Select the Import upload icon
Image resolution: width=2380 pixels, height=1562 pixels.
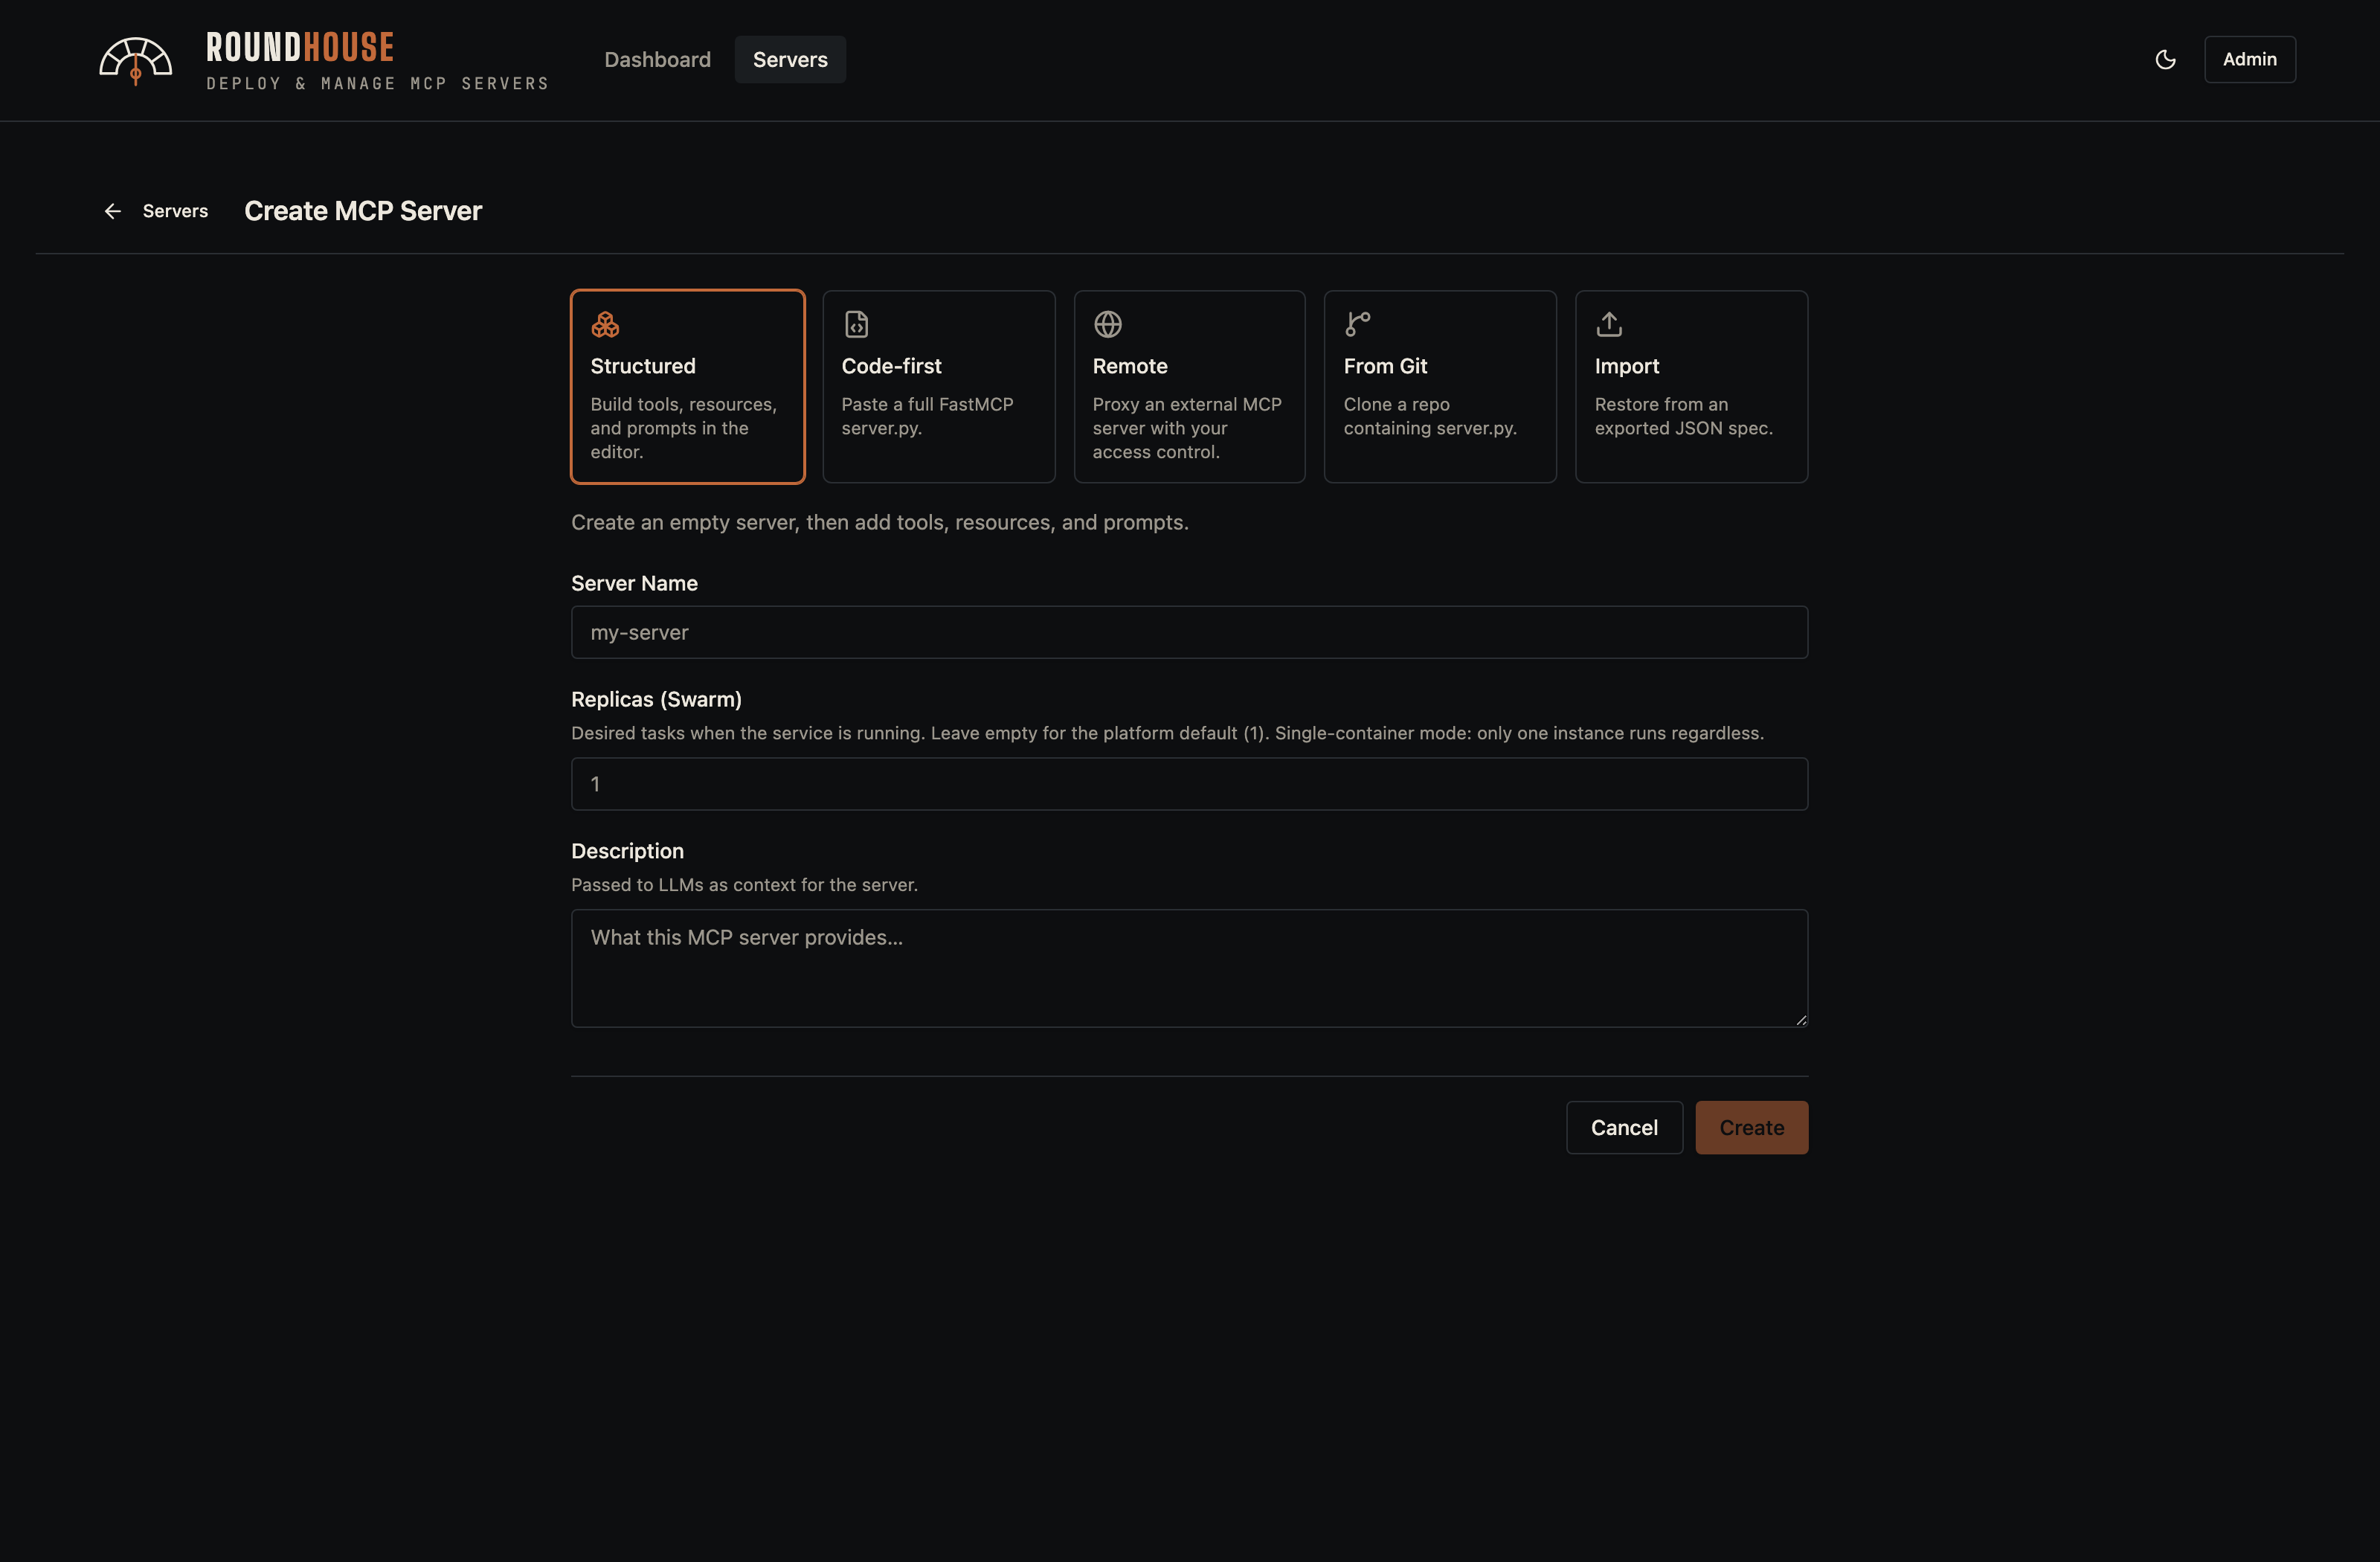tap(1609, 324)
